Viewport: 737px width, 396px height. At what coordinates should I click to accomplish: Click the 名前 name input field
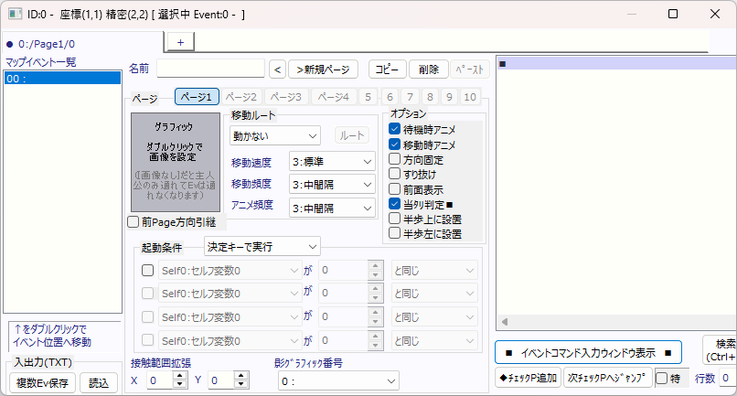210,69
